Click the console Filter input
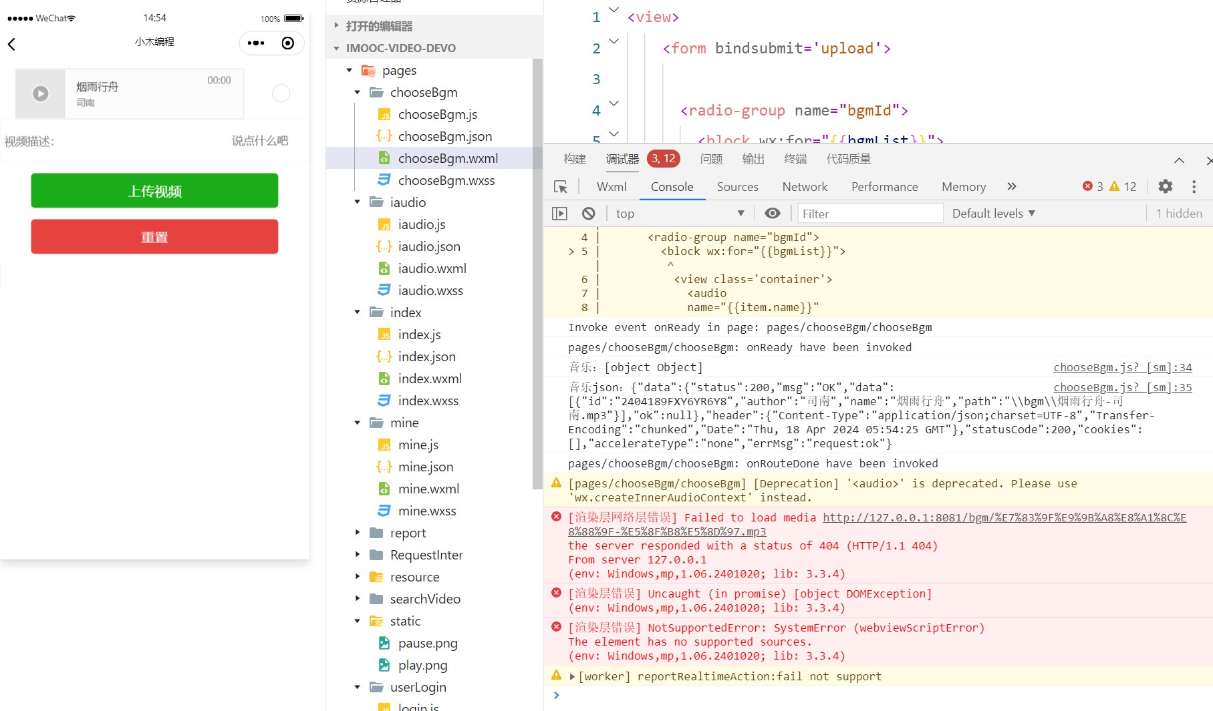The width and height of the screenshot is (1213, 711). tap(870, 214)
